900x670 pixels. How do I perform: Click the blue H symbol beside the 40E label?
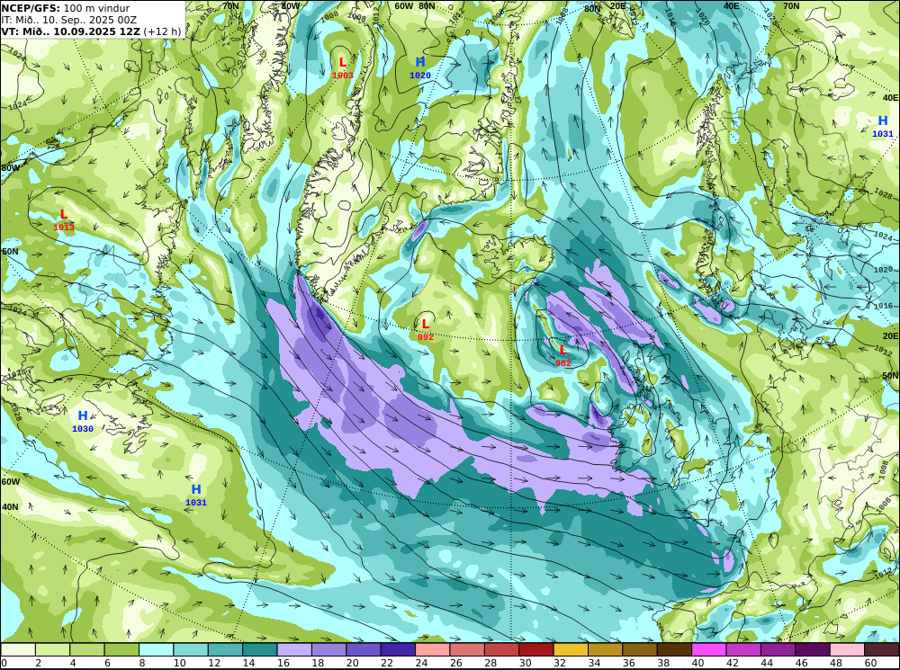click(883, 121)
